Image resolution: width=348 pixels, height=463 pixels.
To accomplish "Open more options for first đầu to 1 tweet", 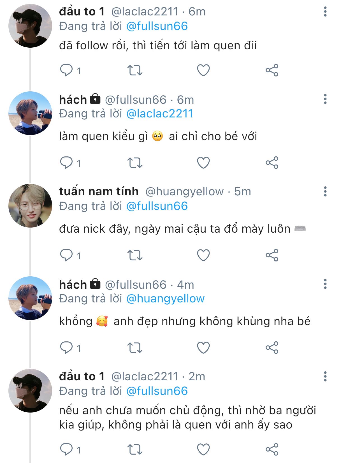I will pyautogui.click(x=325, y=12).
